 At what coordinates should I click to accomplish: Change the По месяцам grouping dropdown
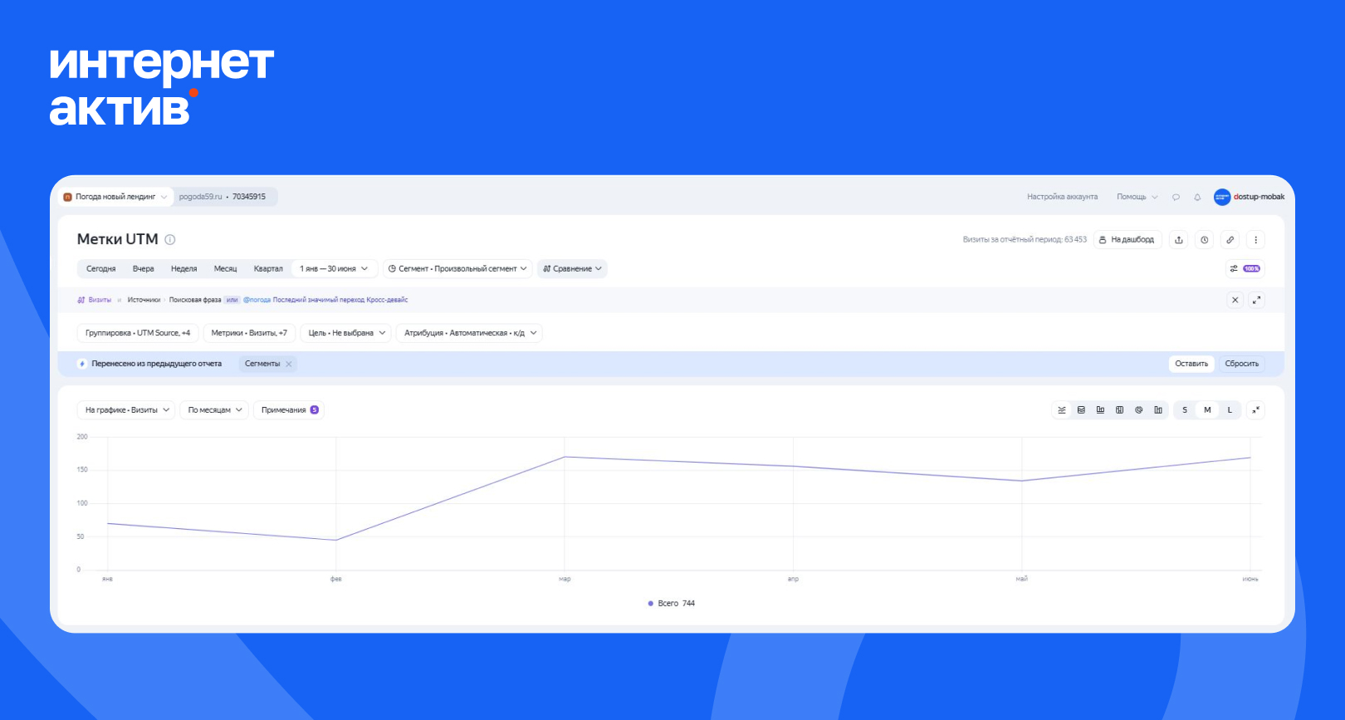click(214, 410)
